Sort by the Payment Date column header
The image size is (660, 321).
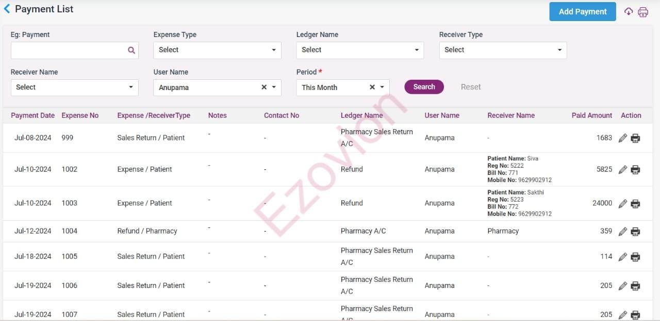[32, 115]
